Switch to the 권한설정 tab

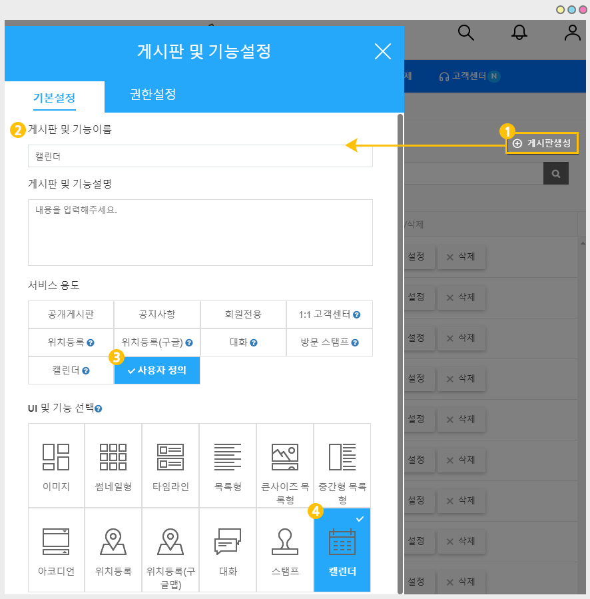point(153,95)
